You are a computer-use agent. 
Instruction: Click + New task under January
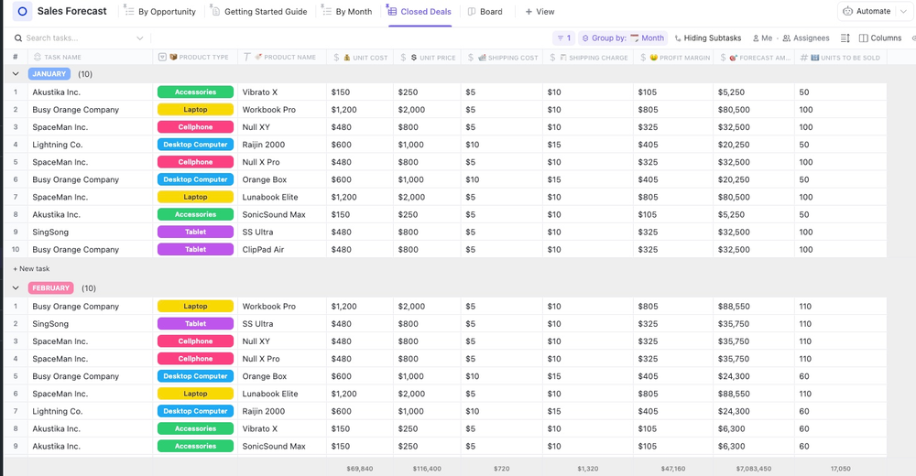31,269
